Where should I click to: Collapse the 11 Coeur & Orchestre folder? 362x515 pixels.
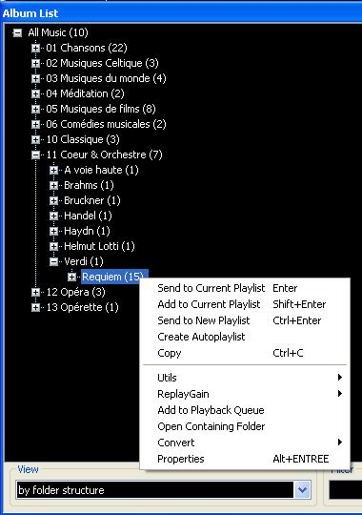click(x=36, y=155)
